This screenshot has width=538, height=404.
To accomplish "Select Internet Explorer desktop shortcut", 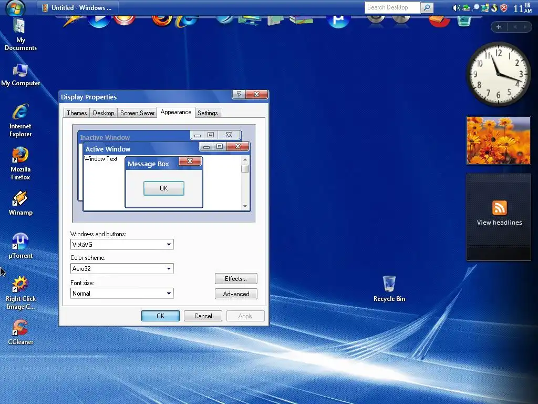I will pos(20,120).
